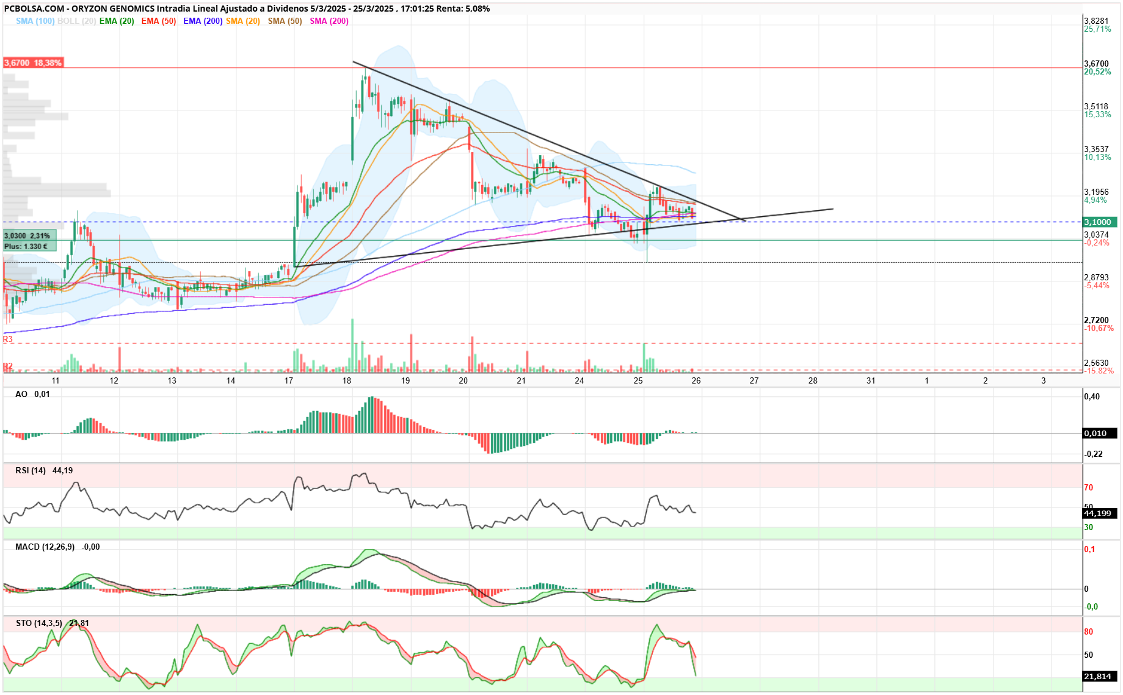Click the 3,3537 price axis value

point(1096,149)
